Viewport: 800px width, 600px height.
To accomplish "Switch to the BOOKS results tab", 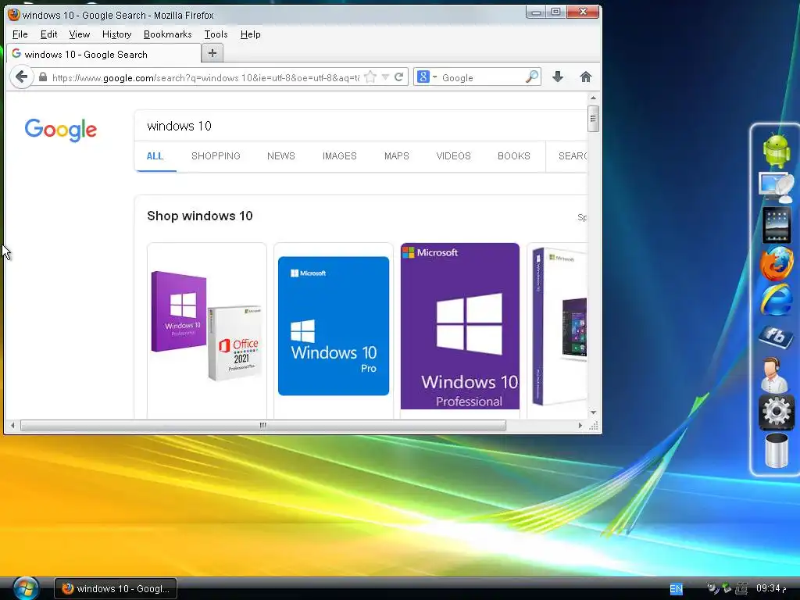I will click(514, 156).
